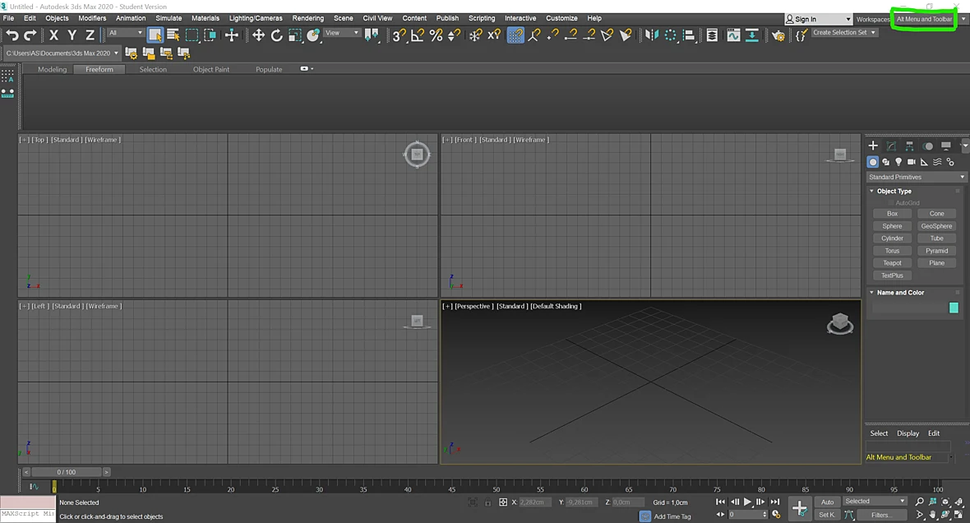Click the Torus primitive button

pyautogui.click(x=892, y=251)
